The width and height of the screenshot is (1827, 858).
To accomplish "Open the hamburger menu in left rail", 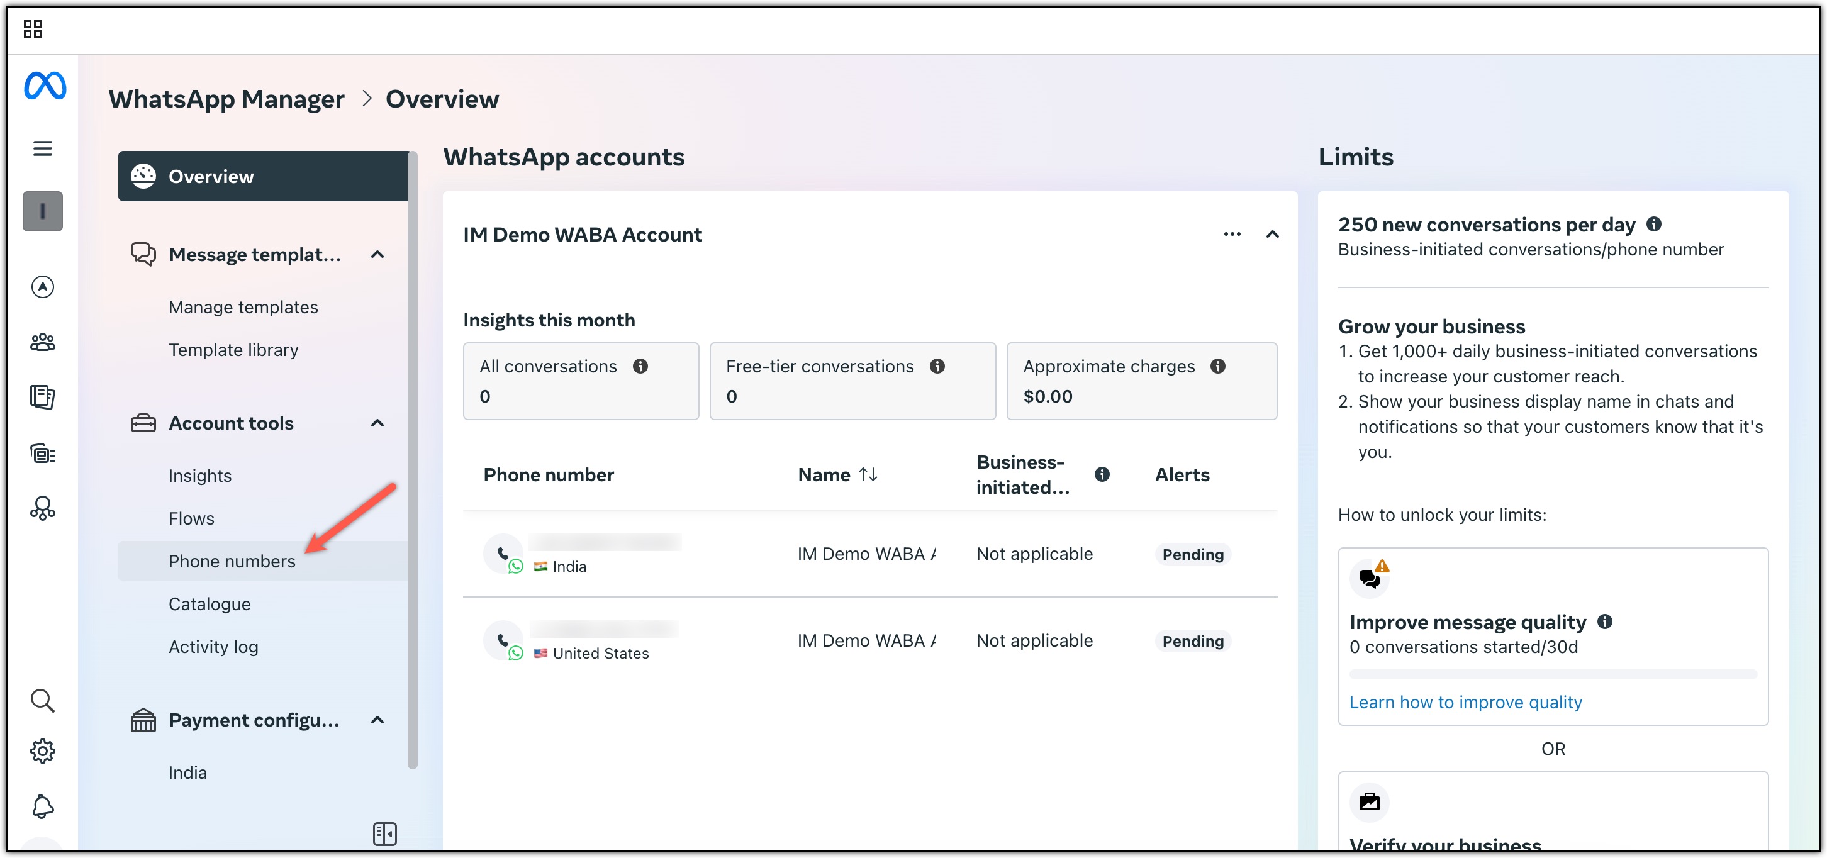I will click(x=43, y=148).
